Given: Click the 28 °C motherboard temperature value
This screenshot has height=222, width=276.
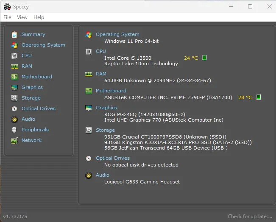Looking at the screenshot, I should pyautogui.click(x=245, y=97).
